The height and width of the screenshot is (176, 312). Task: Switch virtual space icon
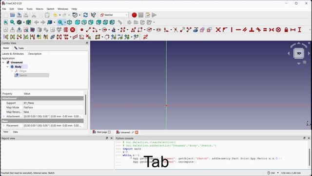tap(145, 37)
